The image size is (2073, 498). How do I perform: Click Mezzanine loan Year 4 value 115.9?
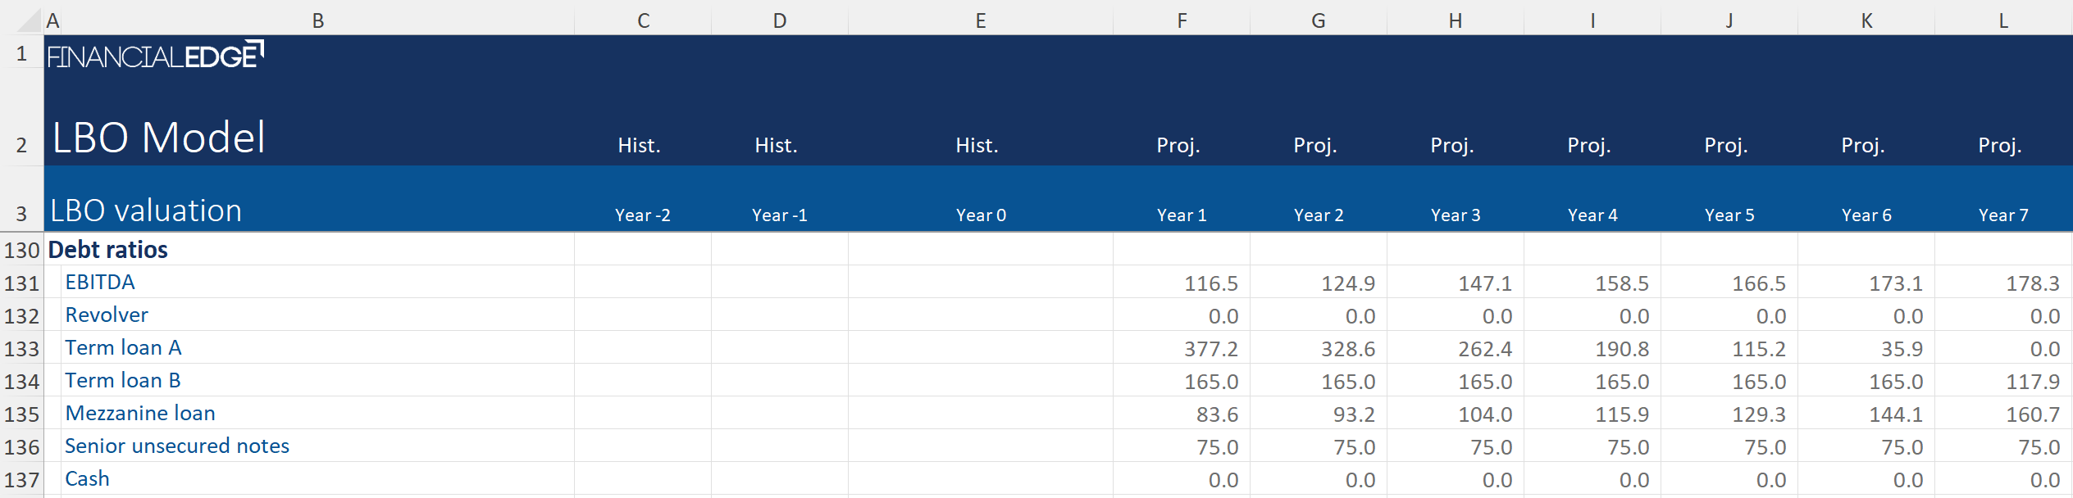[1621, 414]
